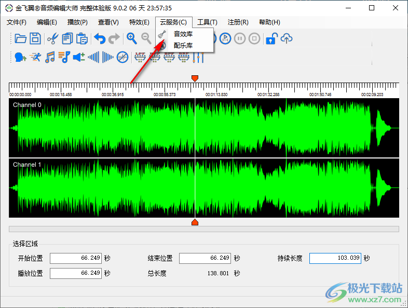Image resolution: width=408 pixels, height=308 pixels.
Task: Click the play selection button
Action: click(225, 39)
